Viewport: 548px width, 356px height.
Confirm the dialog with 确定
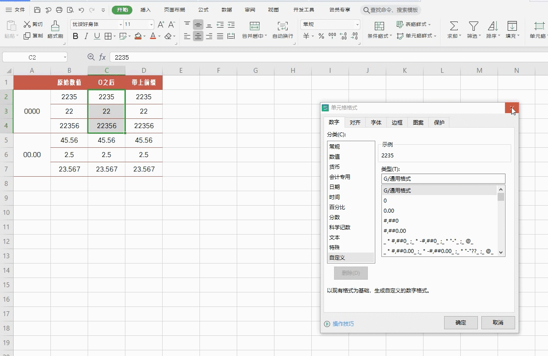[461, 322]
